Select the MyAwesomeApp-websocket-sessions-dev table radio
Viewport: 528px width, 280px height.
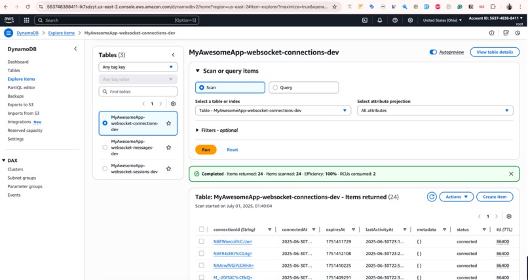105,169
